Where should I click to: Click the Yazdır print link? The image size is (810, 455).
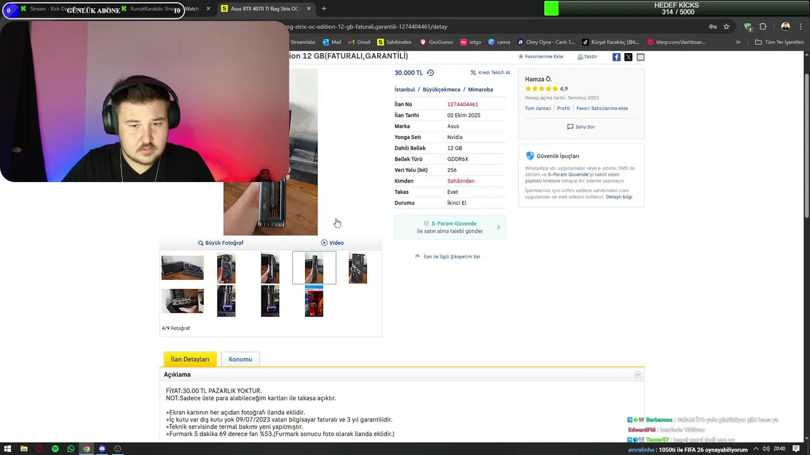pos(587,57)
